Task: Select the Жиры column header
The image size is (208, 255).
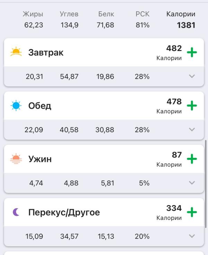Action: [x=33, y=14]
